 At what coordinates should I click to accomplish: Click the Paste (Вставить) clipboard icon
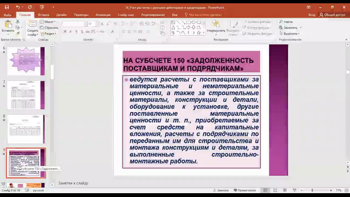point(8,24)
